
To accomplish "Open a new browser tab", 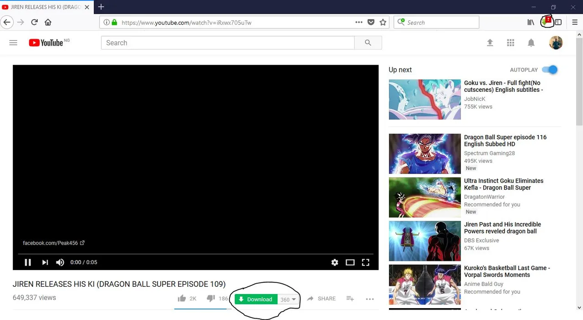I will (101, 7).
